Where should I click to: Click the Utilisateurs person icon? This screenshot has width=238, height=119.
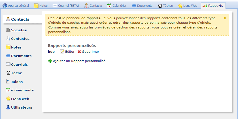coord(8,107)
